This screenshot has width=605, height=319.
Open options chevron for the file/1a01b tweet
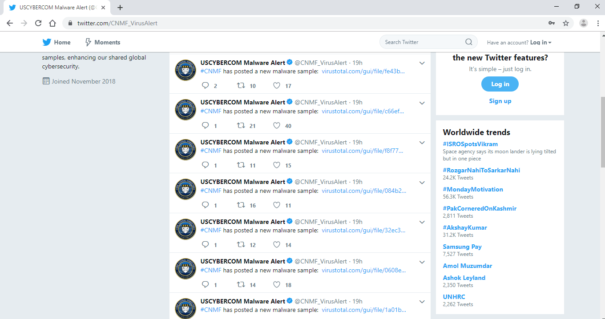422,302
